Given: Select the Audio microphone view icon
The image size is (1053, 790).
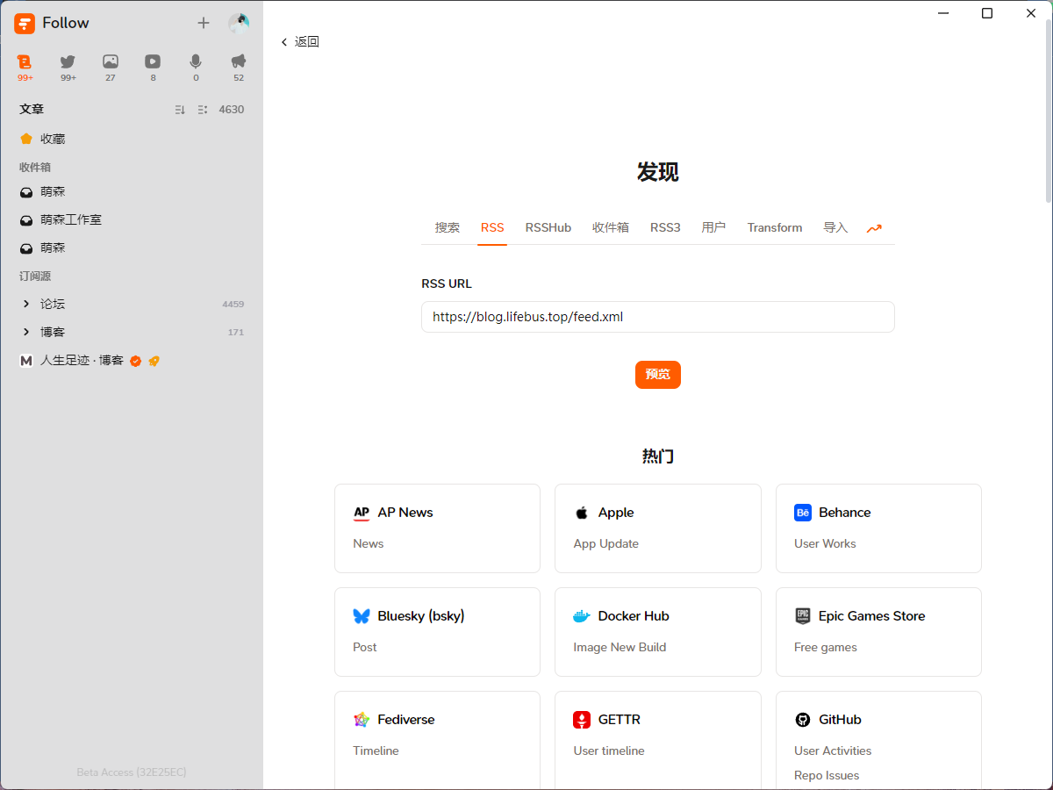Looking at the screenshot, I should pos(196,62).
